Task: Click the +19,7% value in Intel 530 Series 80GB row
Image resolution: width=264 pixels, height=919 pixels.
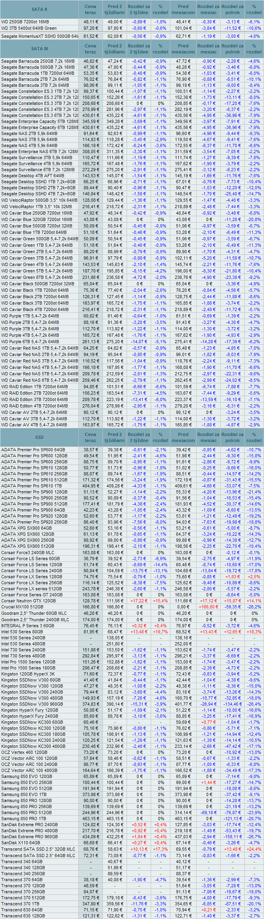Action: point(160,632)
